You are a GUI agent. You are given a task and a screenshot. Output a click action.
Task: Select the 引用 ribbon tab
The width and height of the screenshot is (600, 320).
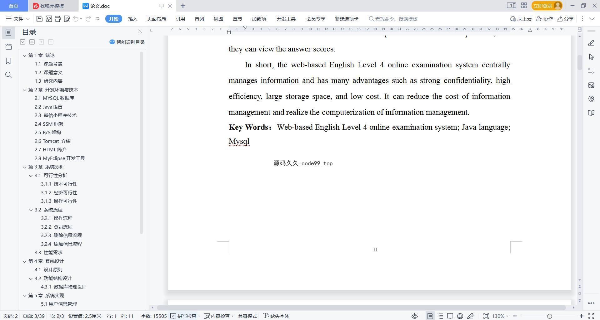[x=180, y=19]
